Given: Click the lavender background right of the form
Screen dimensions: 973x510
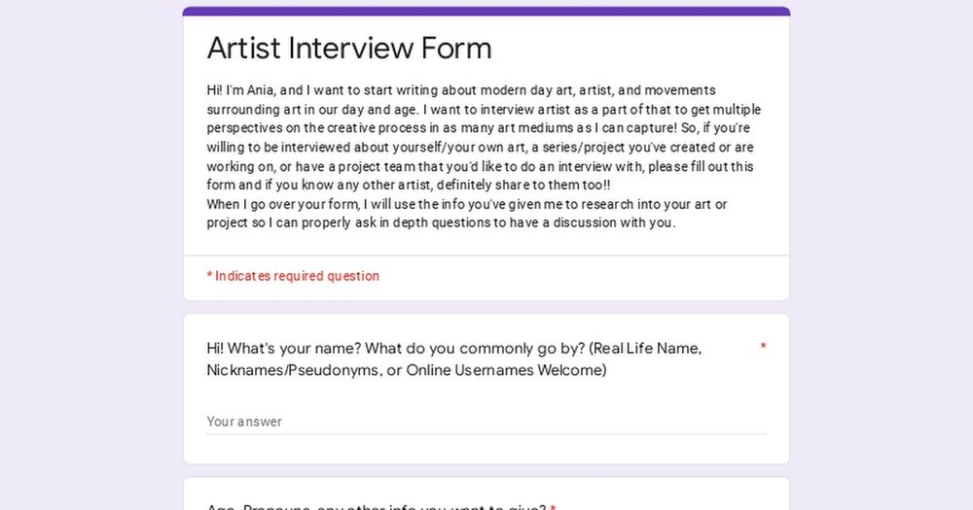Looking at the screenshot, I should tap(882, 255).
